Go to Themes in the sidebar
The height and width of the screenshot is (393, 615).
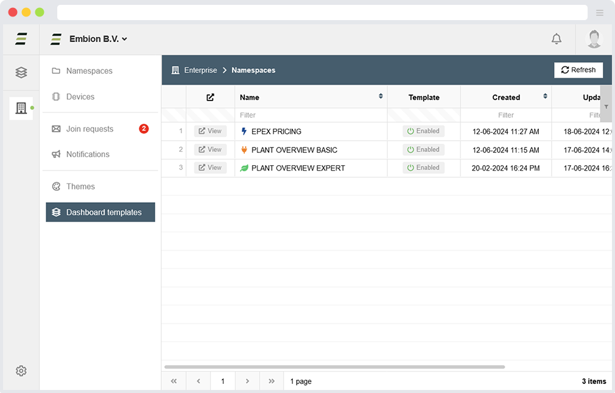[x=80, y=186]
